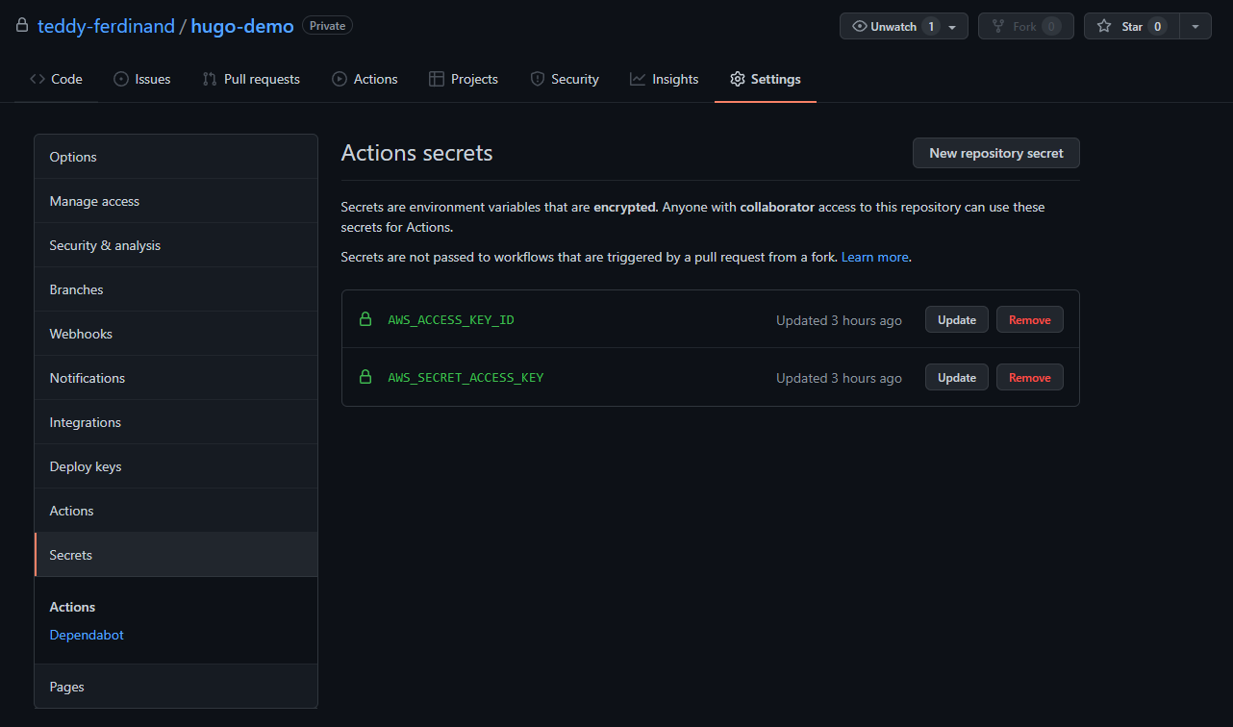
Task: Open Dependabot secrets in sidebar
Action: point(87,635)
